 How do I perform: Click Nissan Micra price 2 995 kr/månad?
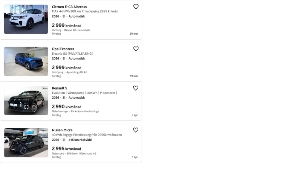[67, 149]
